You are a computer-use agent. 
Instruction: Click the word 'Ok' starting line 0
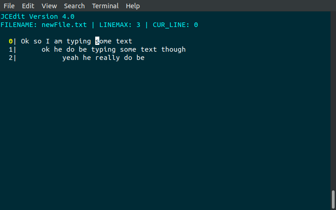coord(25,41)
